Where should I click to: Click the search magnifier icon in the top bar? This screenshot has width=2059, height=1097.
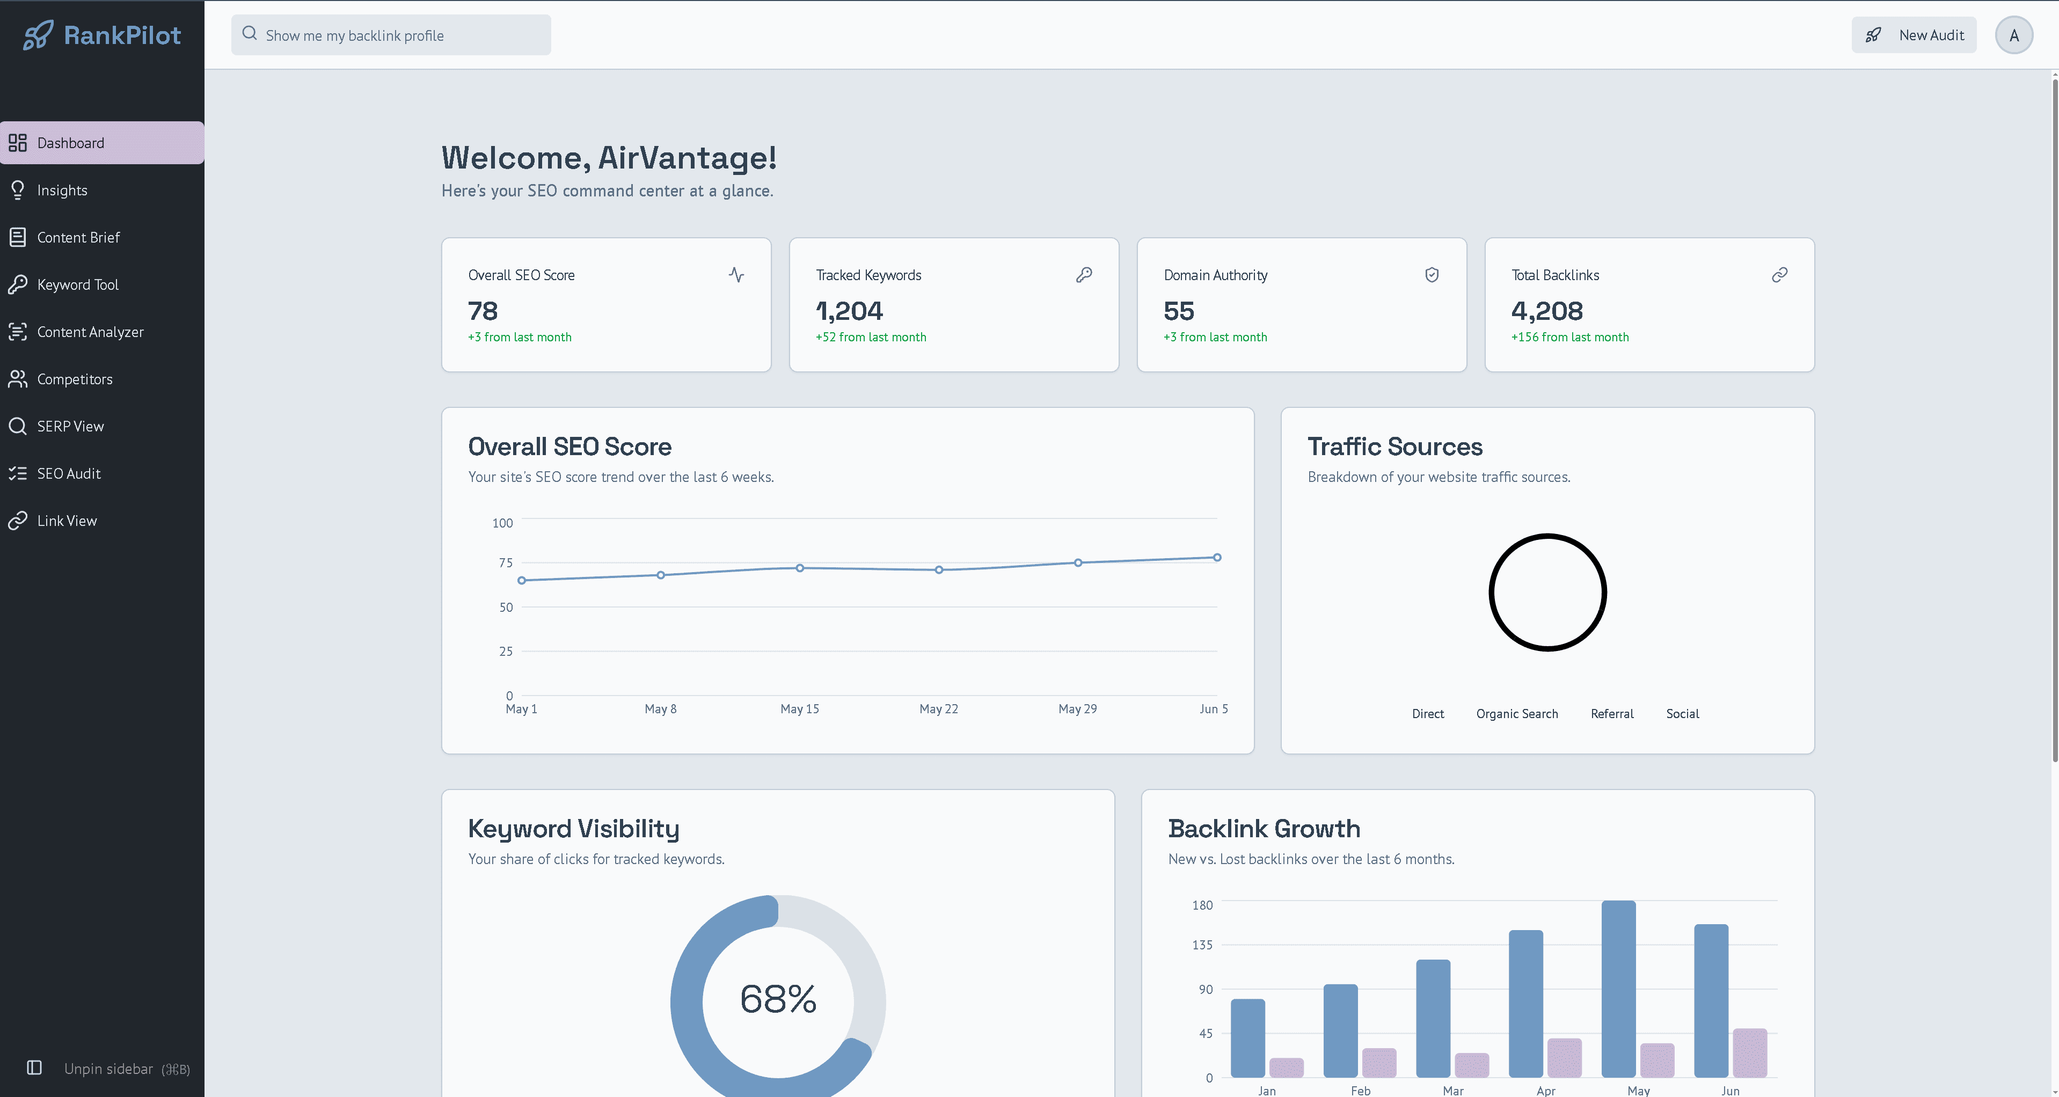(250, 34)
